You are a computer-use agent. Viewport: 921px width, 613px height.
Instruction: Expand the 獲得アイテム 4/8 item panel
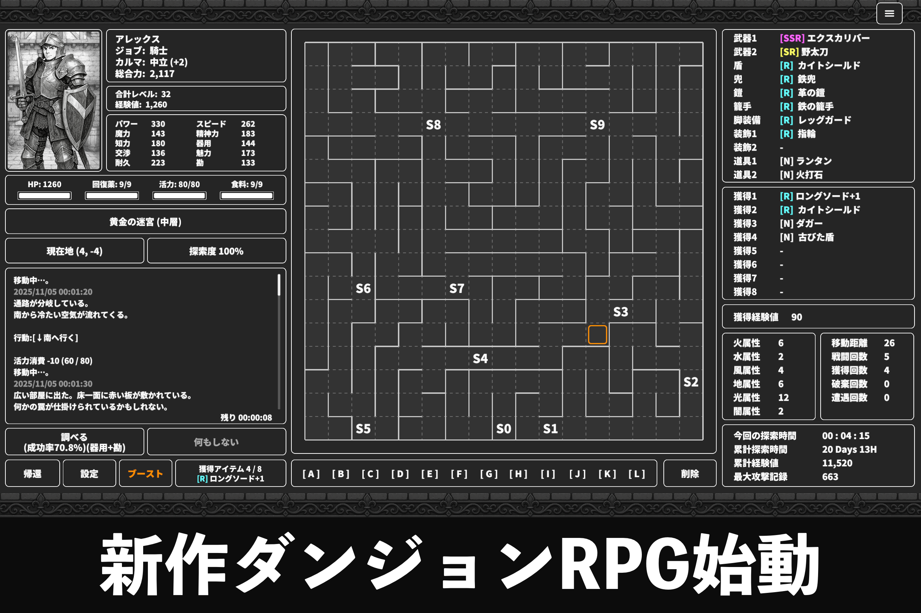(x=231, y=474)
